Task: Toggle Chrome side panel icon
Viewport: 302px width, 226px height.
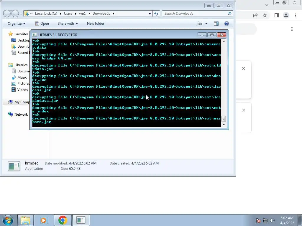Action: [x=277, y=15]
